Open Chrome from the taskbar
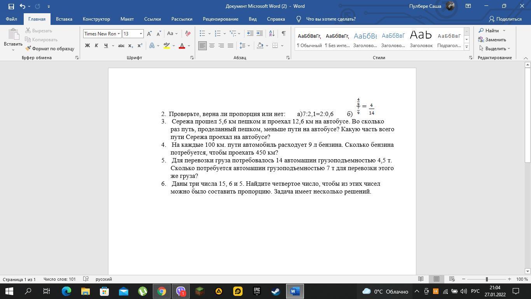The width and height of the screenshot is (531, 299). [x=162, y=291]
